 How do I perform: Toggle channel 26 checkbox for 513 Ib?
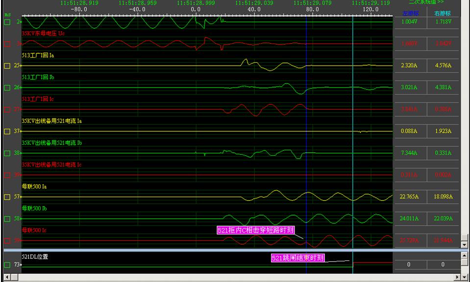[7, 88]
